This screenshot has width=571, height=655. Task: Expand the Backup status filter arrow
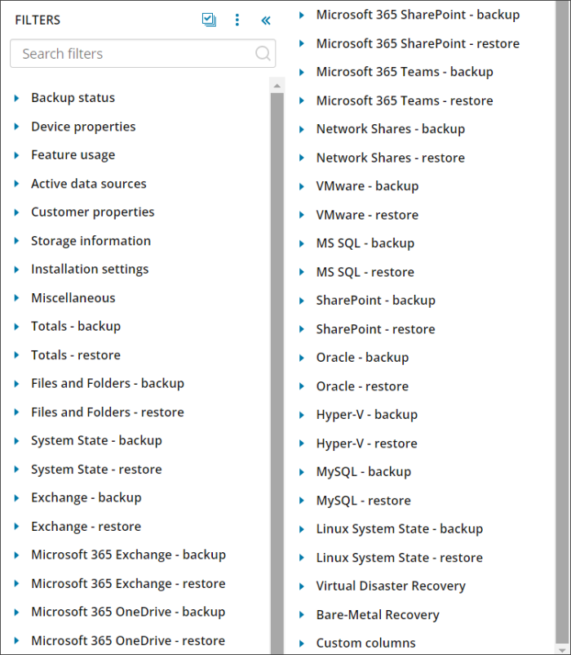coord(17,98)
